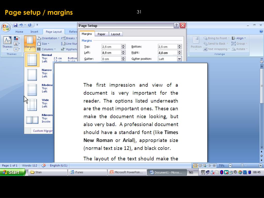Open the Gutter position dropdown
This screenshot has width=264, height=198.
[179, 59]
